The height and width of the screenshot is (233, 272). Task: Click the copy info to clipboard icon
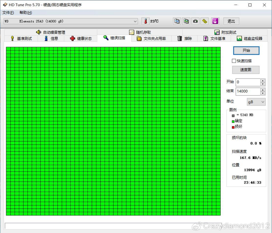point(177,21)
